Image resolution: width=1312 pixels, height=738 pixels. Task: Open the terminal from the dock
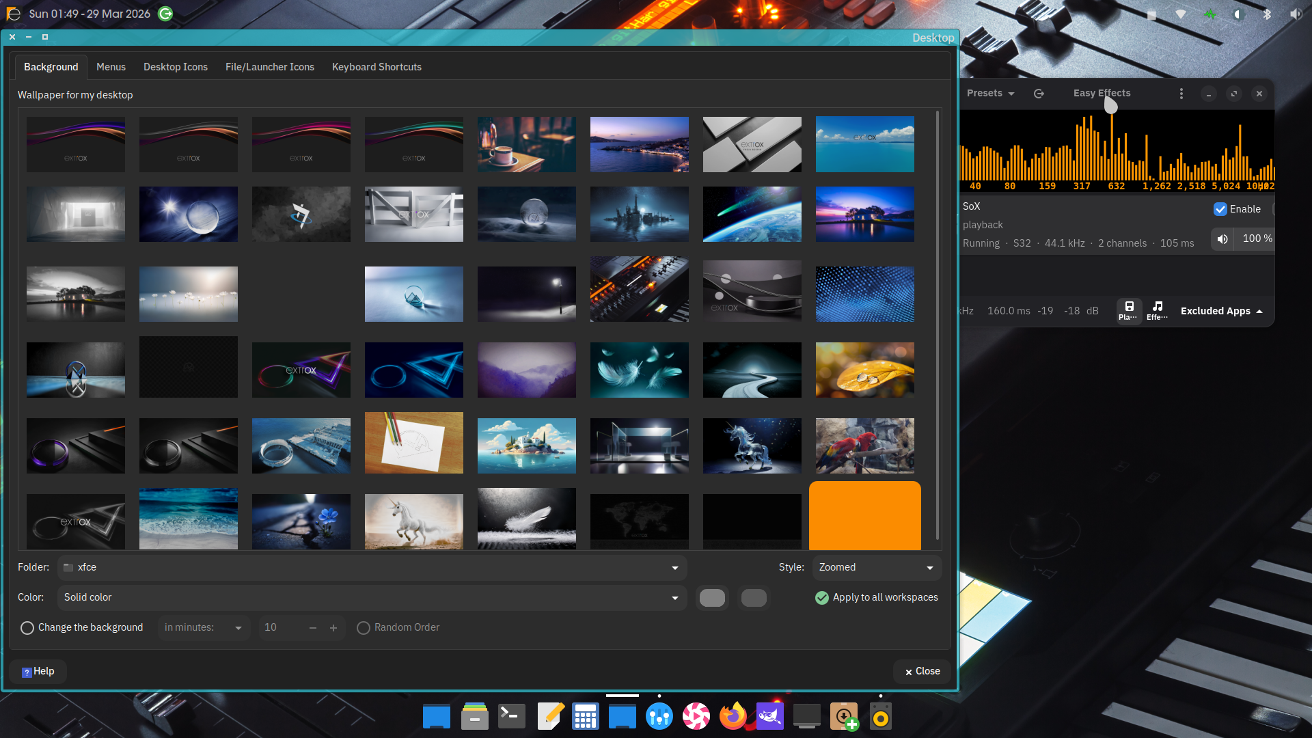point(512,716)
